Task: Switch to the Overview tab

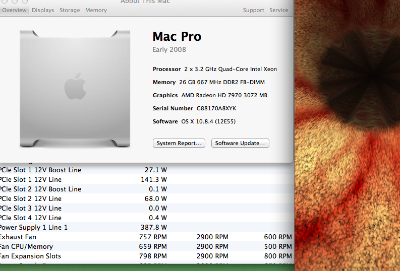Action: (14, 10)
